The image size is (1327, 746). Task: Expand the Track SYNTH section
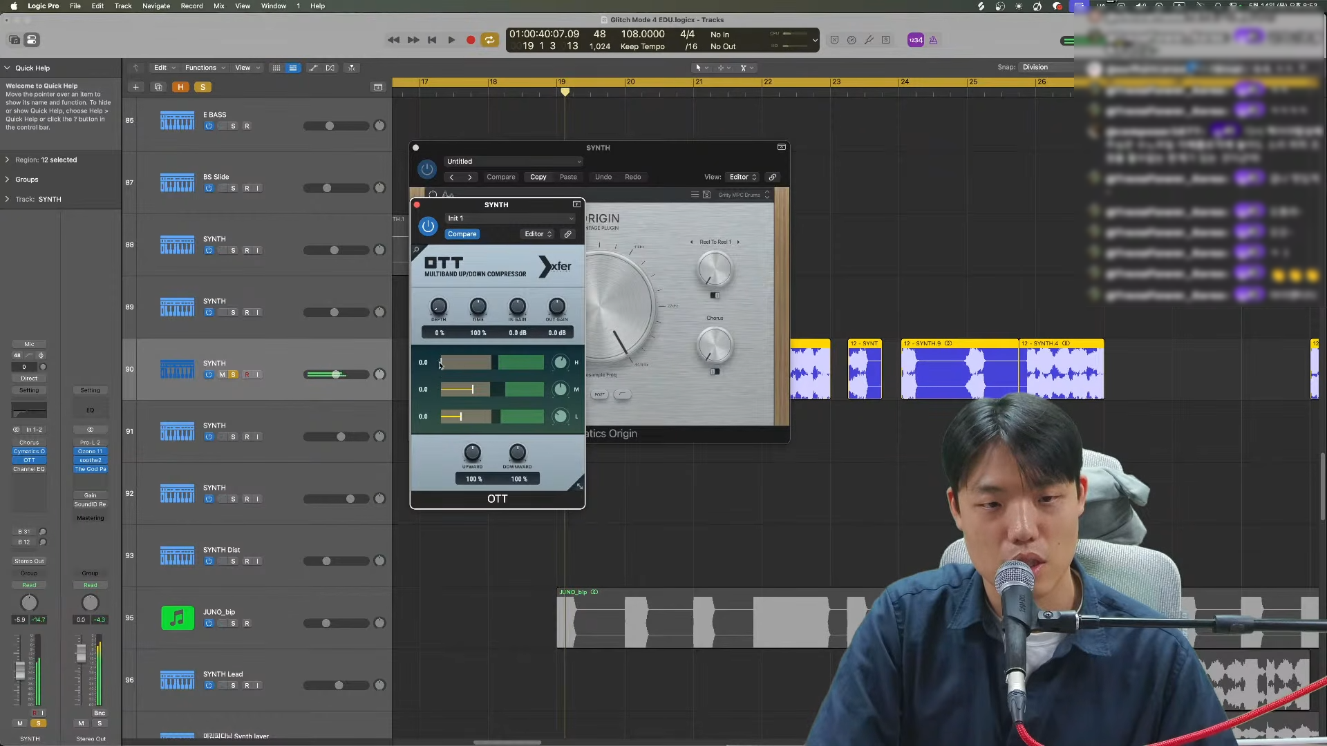(7, 199)
